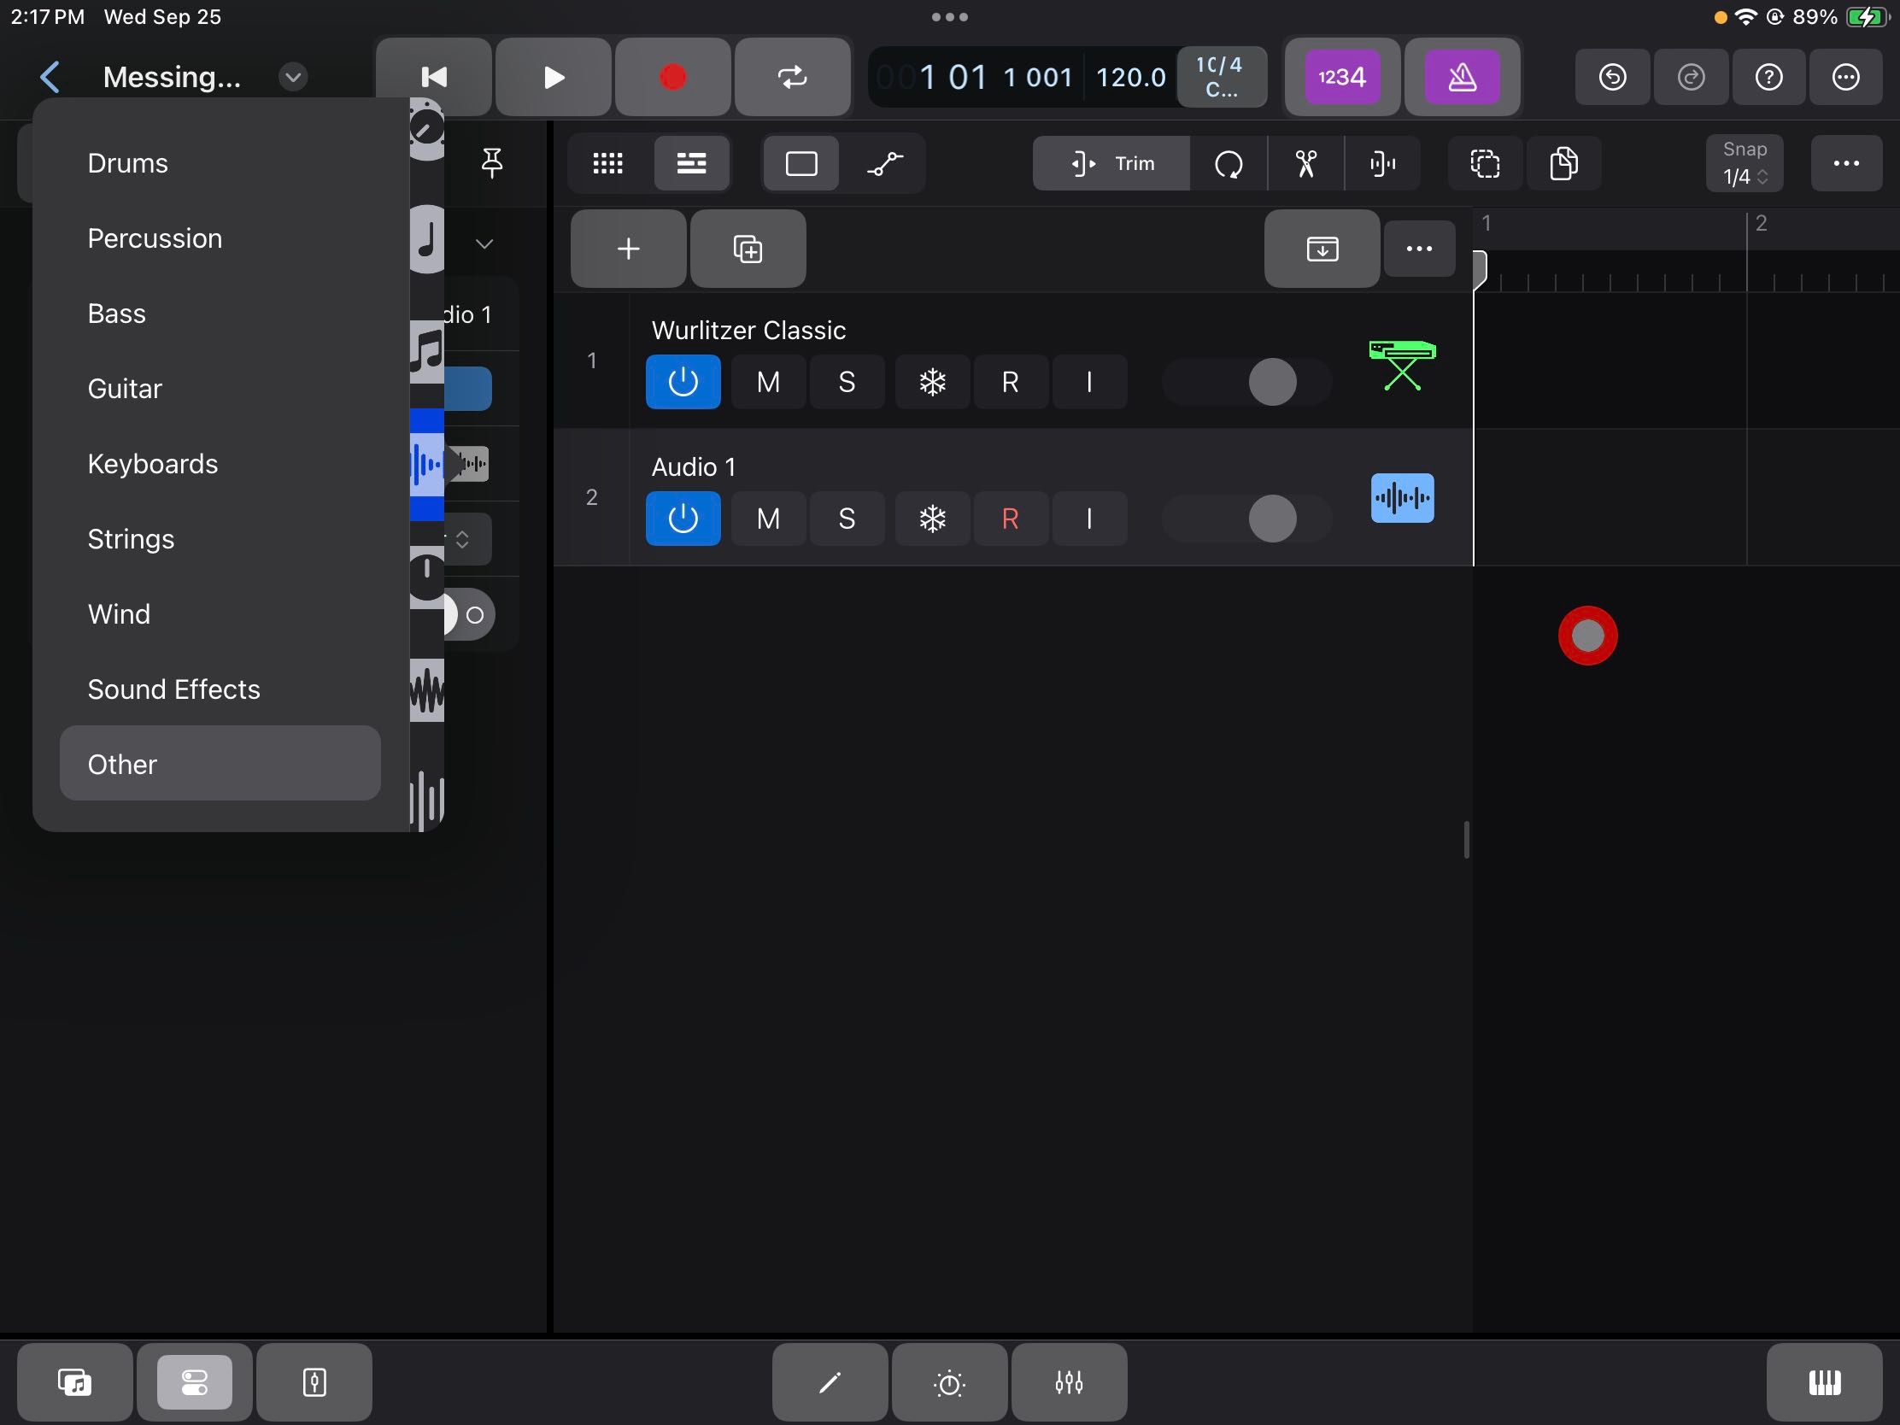Screen dimensions: 1900x1425
Task: Switch to the cell grid view
Action: coord(607,163)
